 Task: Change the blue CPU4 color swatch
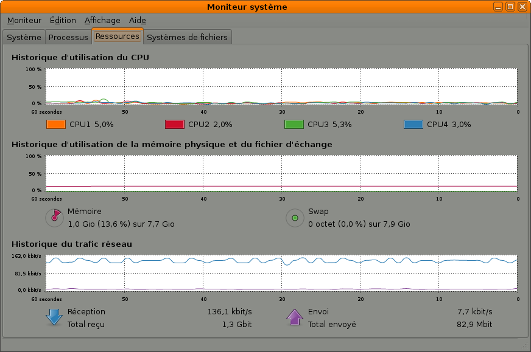coord(413,125)
